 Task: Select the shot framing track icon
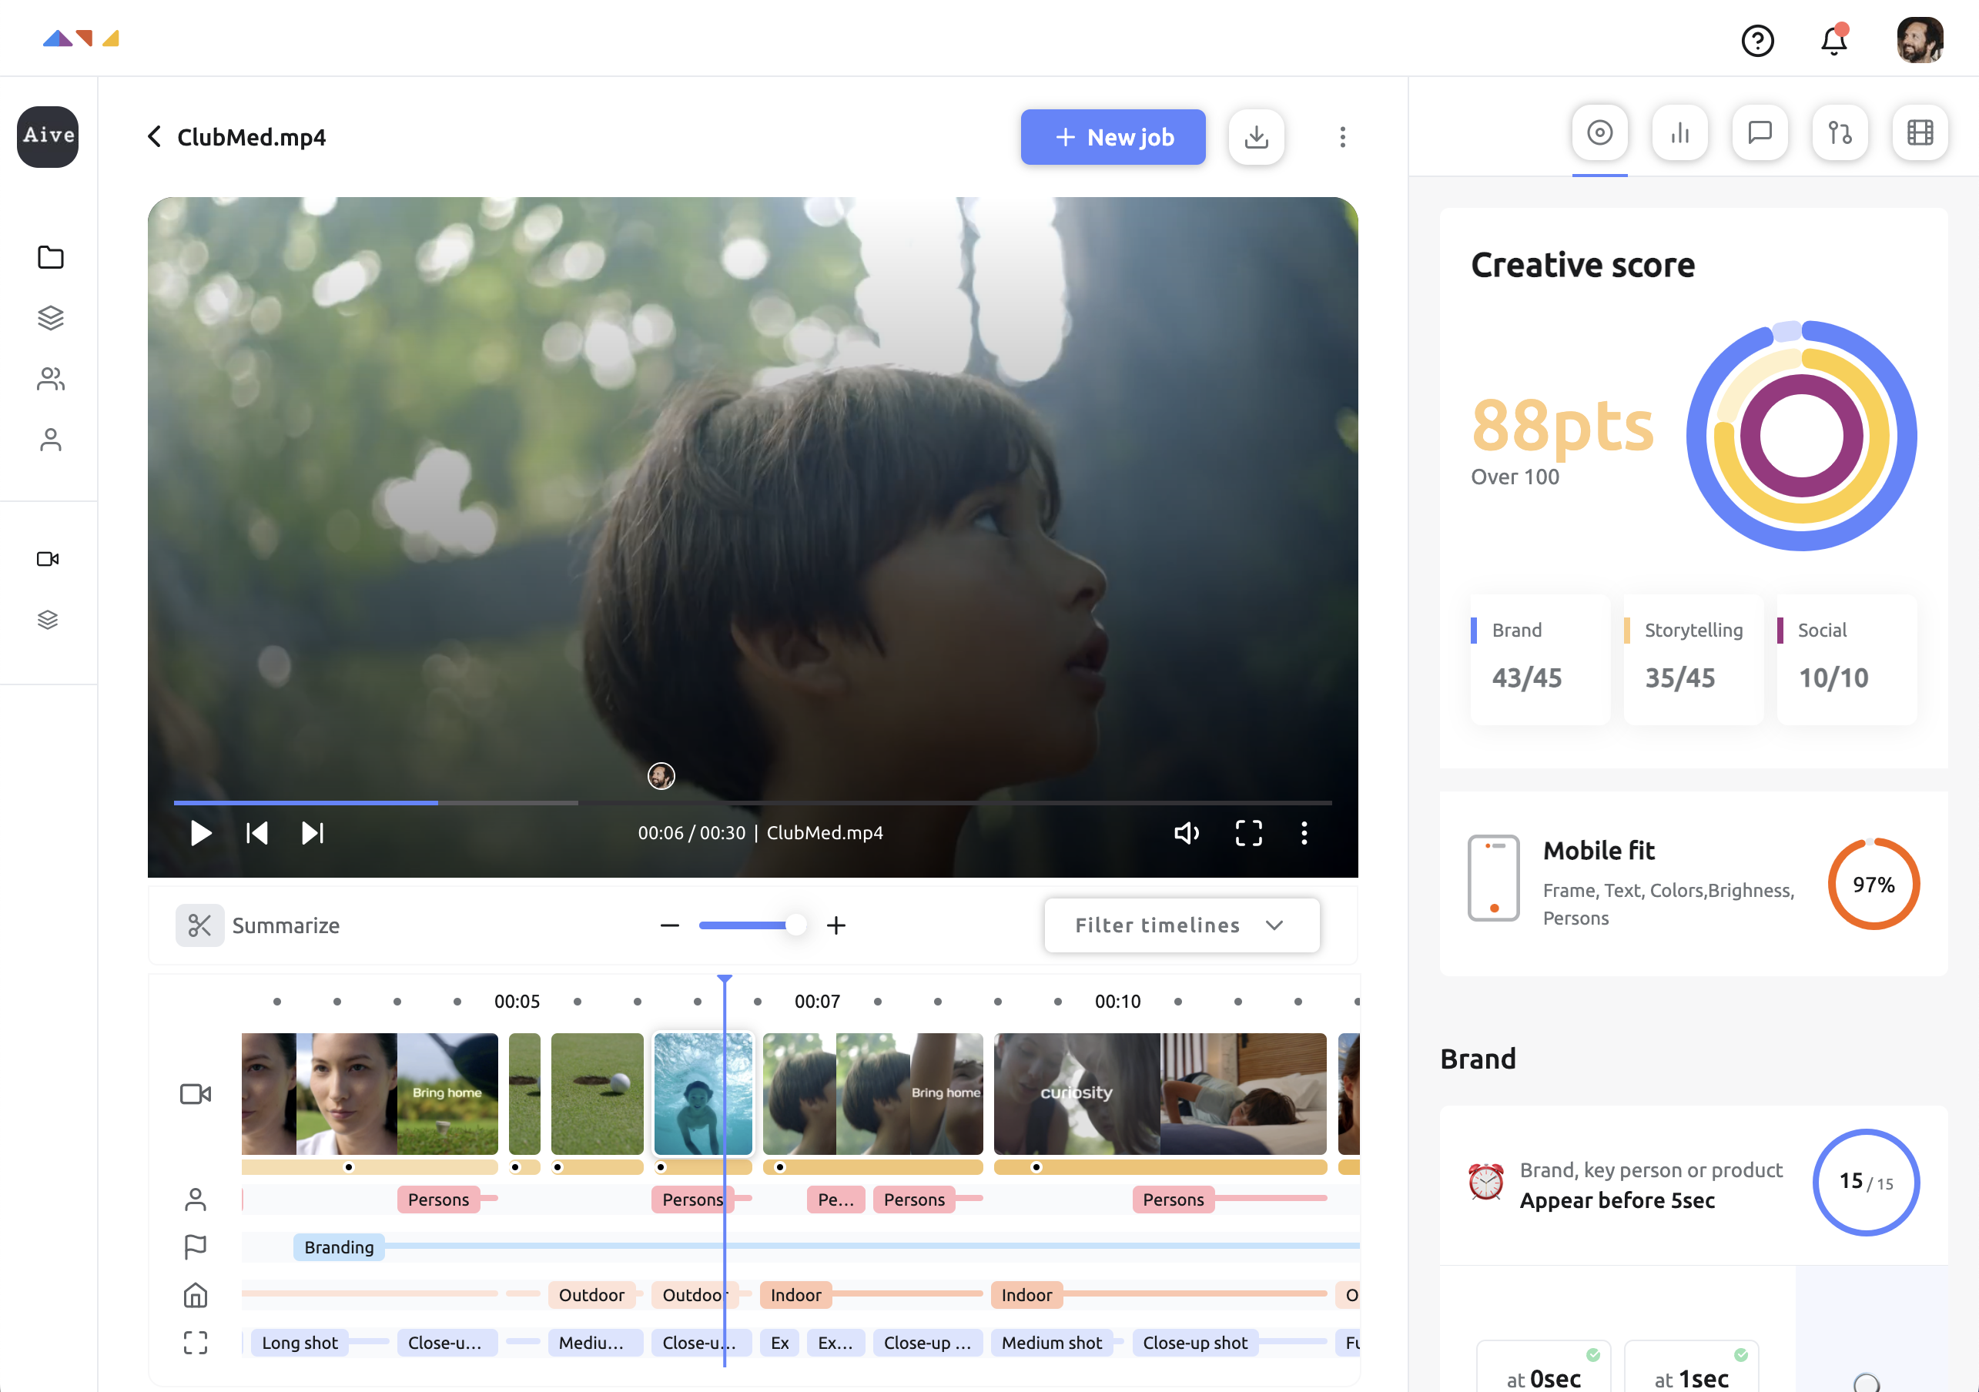pos(196,1342)
